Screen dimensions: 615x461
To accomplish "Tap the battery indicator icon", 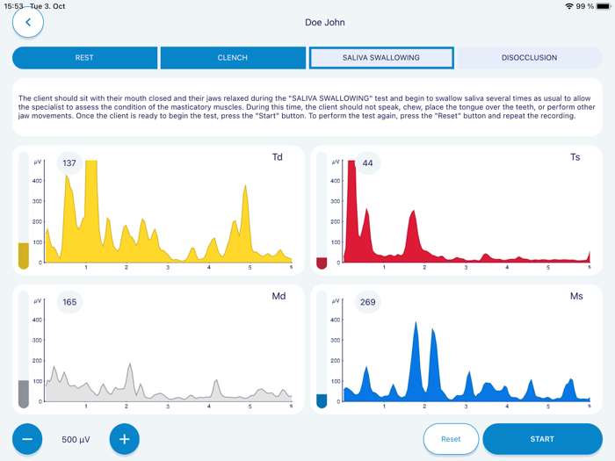I will (604, 6).
